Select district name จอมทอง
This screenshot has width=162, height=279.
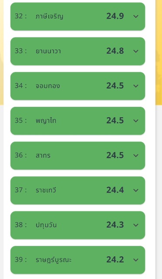[47, 86]
